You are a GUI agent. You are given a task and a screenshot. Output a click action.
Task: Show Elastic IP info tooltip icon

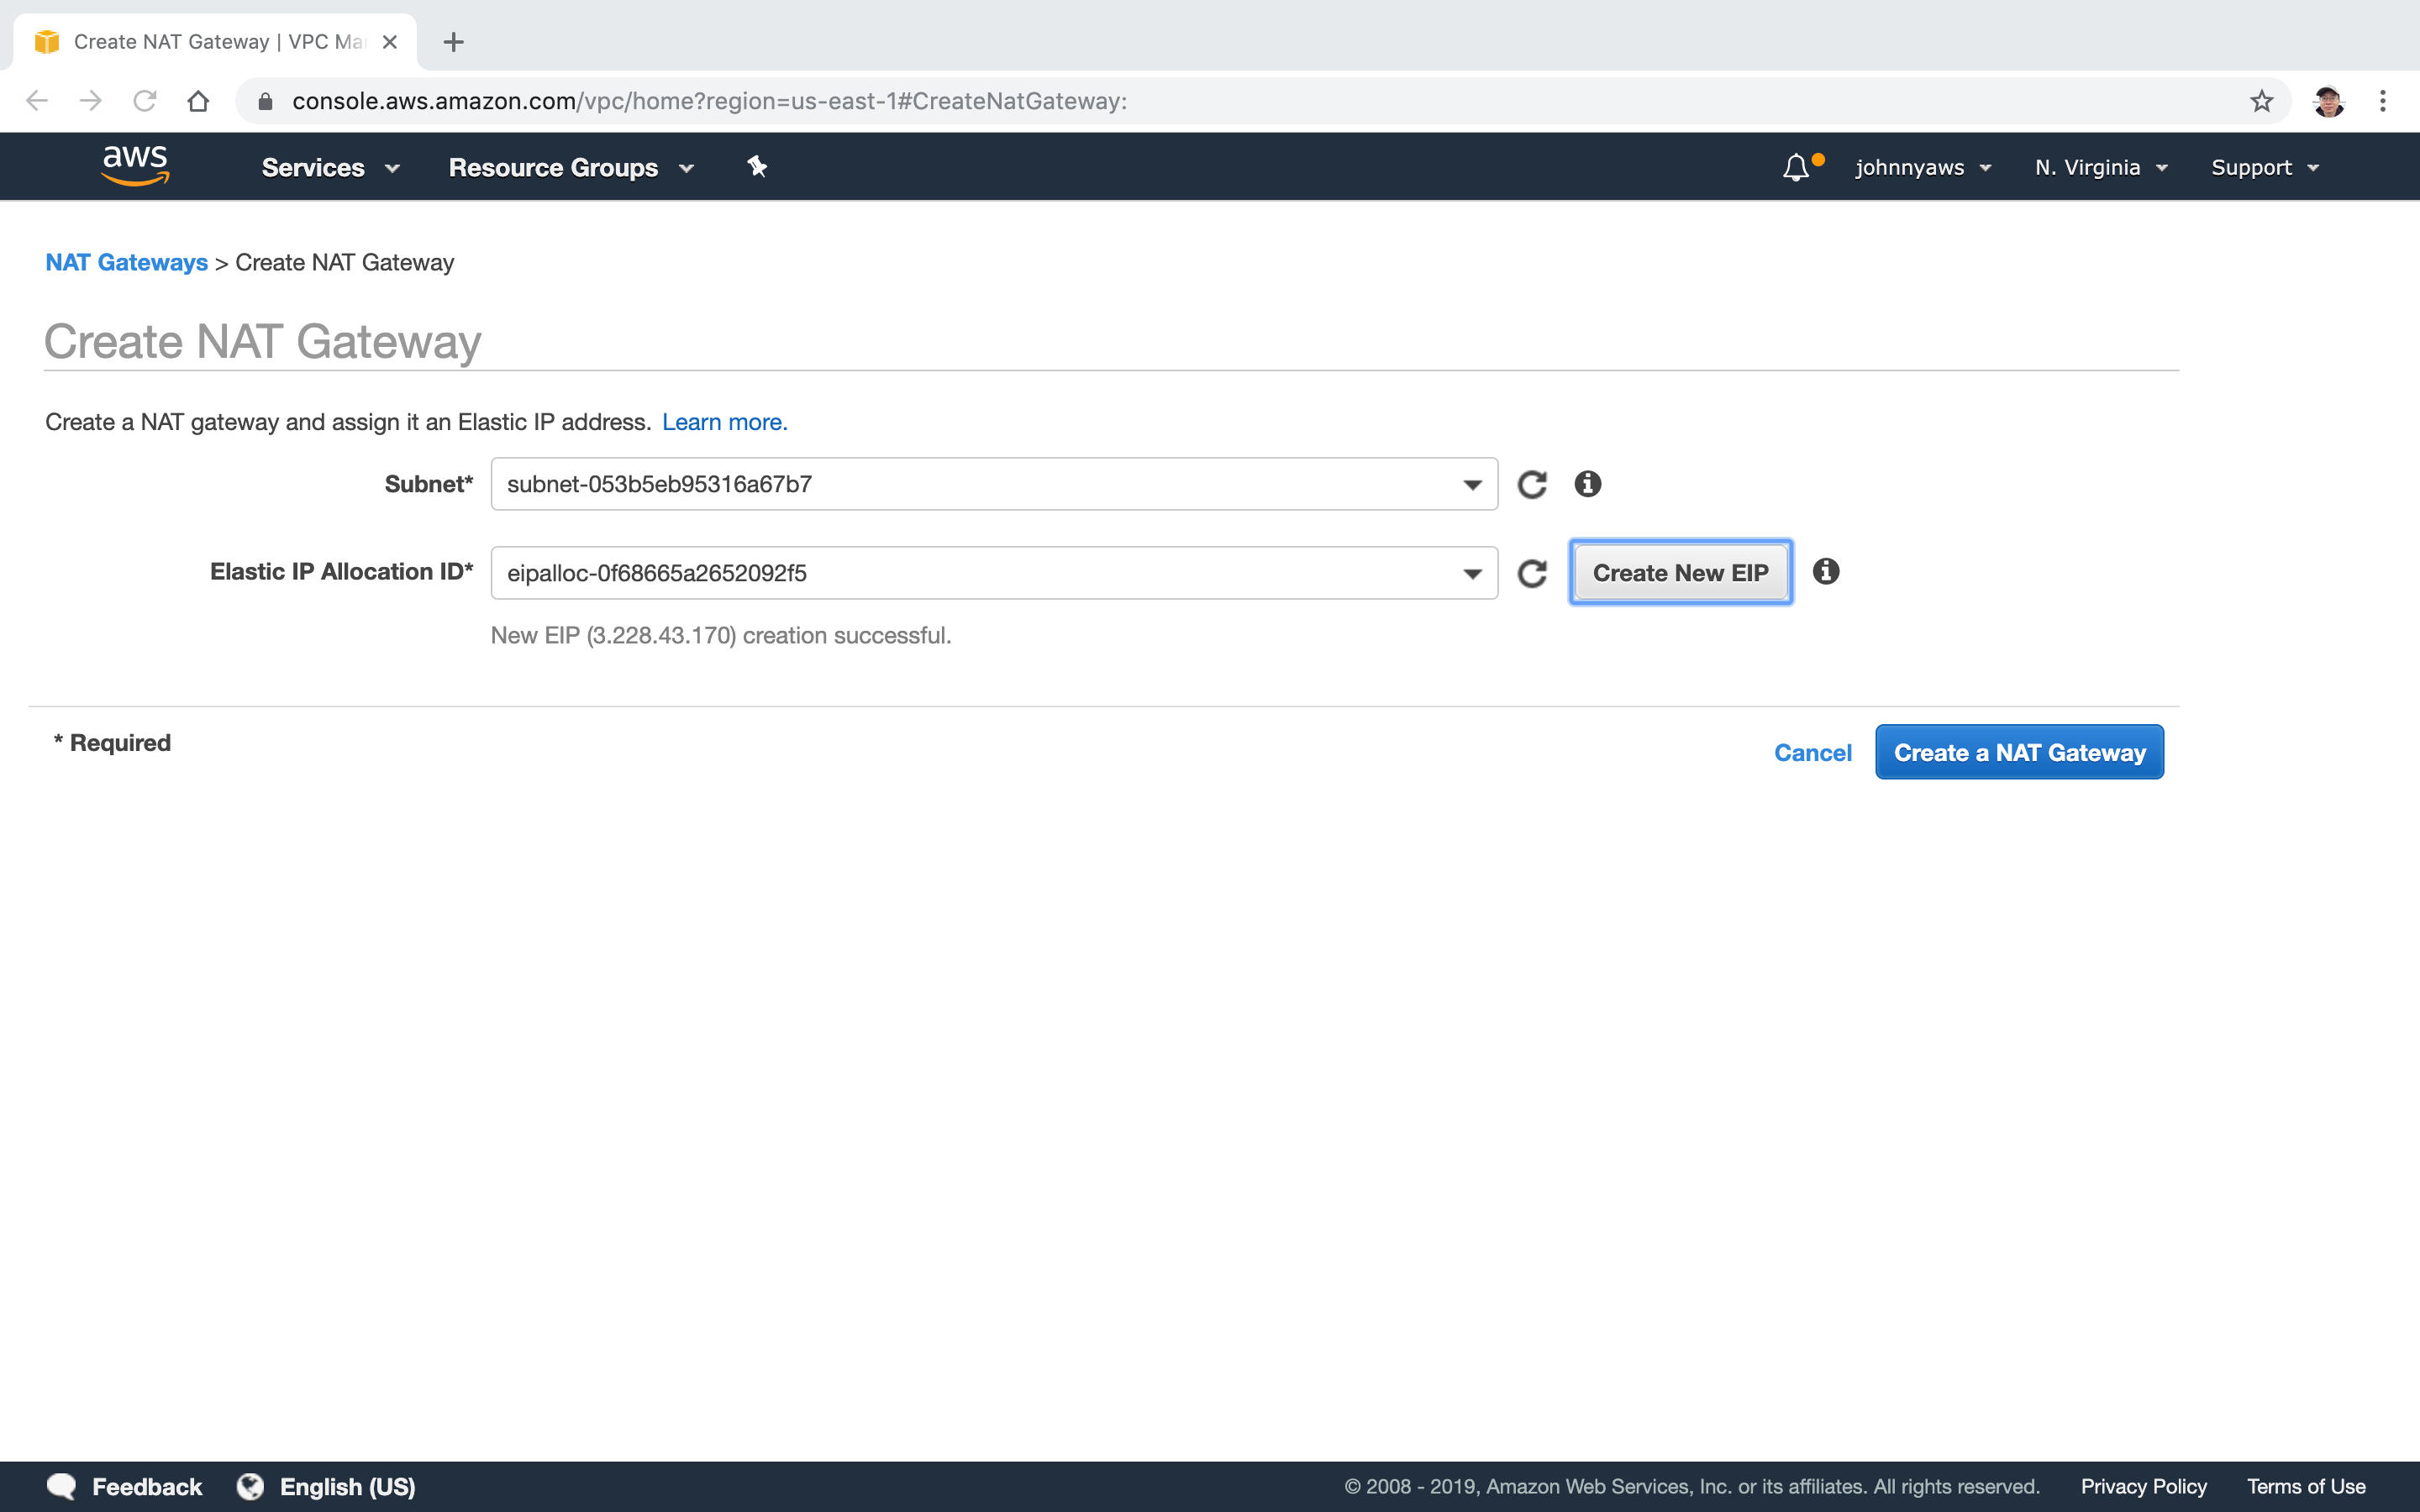tap(1826, 571)
